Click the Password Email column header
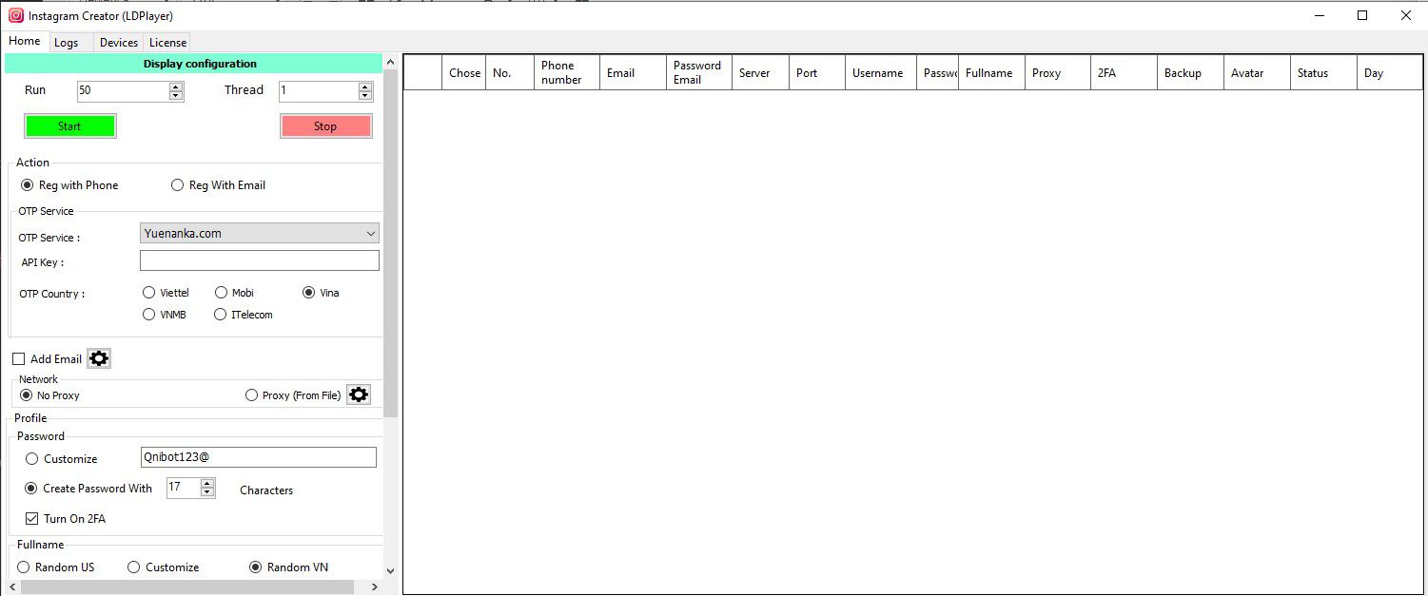1428x596 pixels. click(699, 73)
